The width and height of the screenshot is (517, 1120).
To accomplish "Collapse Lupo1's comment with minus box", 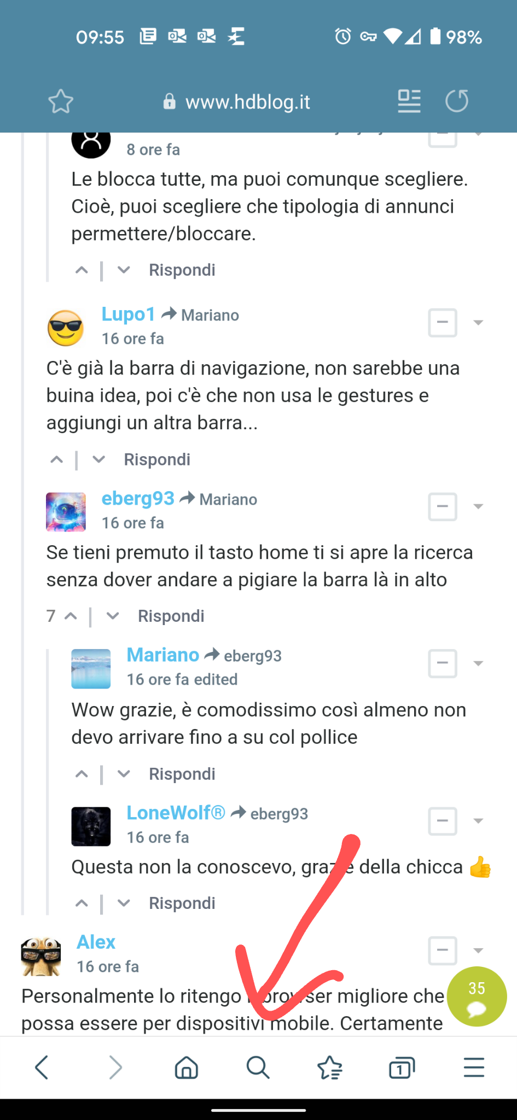I will (443, 323).
